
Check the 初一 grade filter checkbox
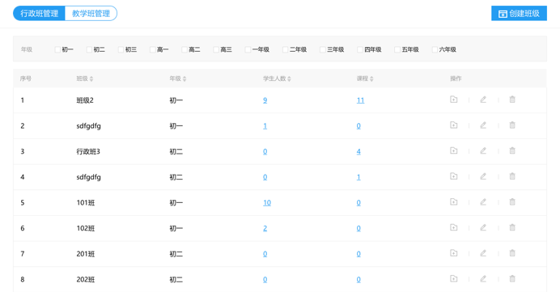57,49
